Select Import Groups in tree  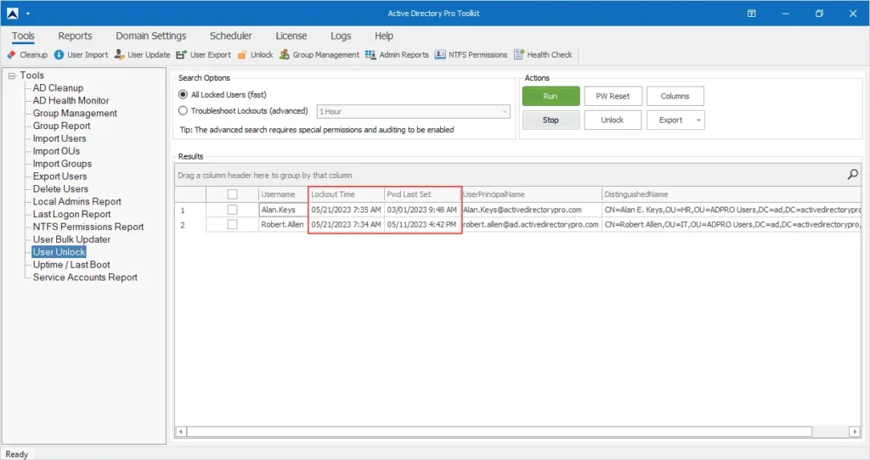point(62,164)
